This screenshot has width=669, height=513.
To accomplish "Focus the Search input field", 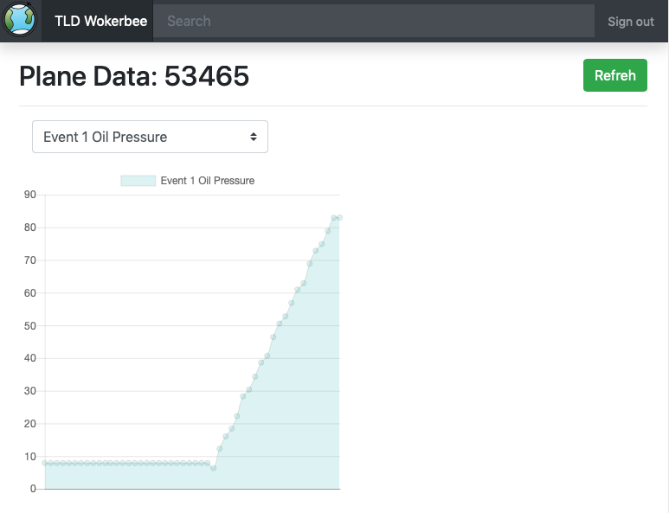I will (x=374, y=21).
